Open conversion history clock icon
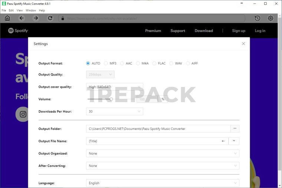The image size is (282, 188). tap(257, 18)
